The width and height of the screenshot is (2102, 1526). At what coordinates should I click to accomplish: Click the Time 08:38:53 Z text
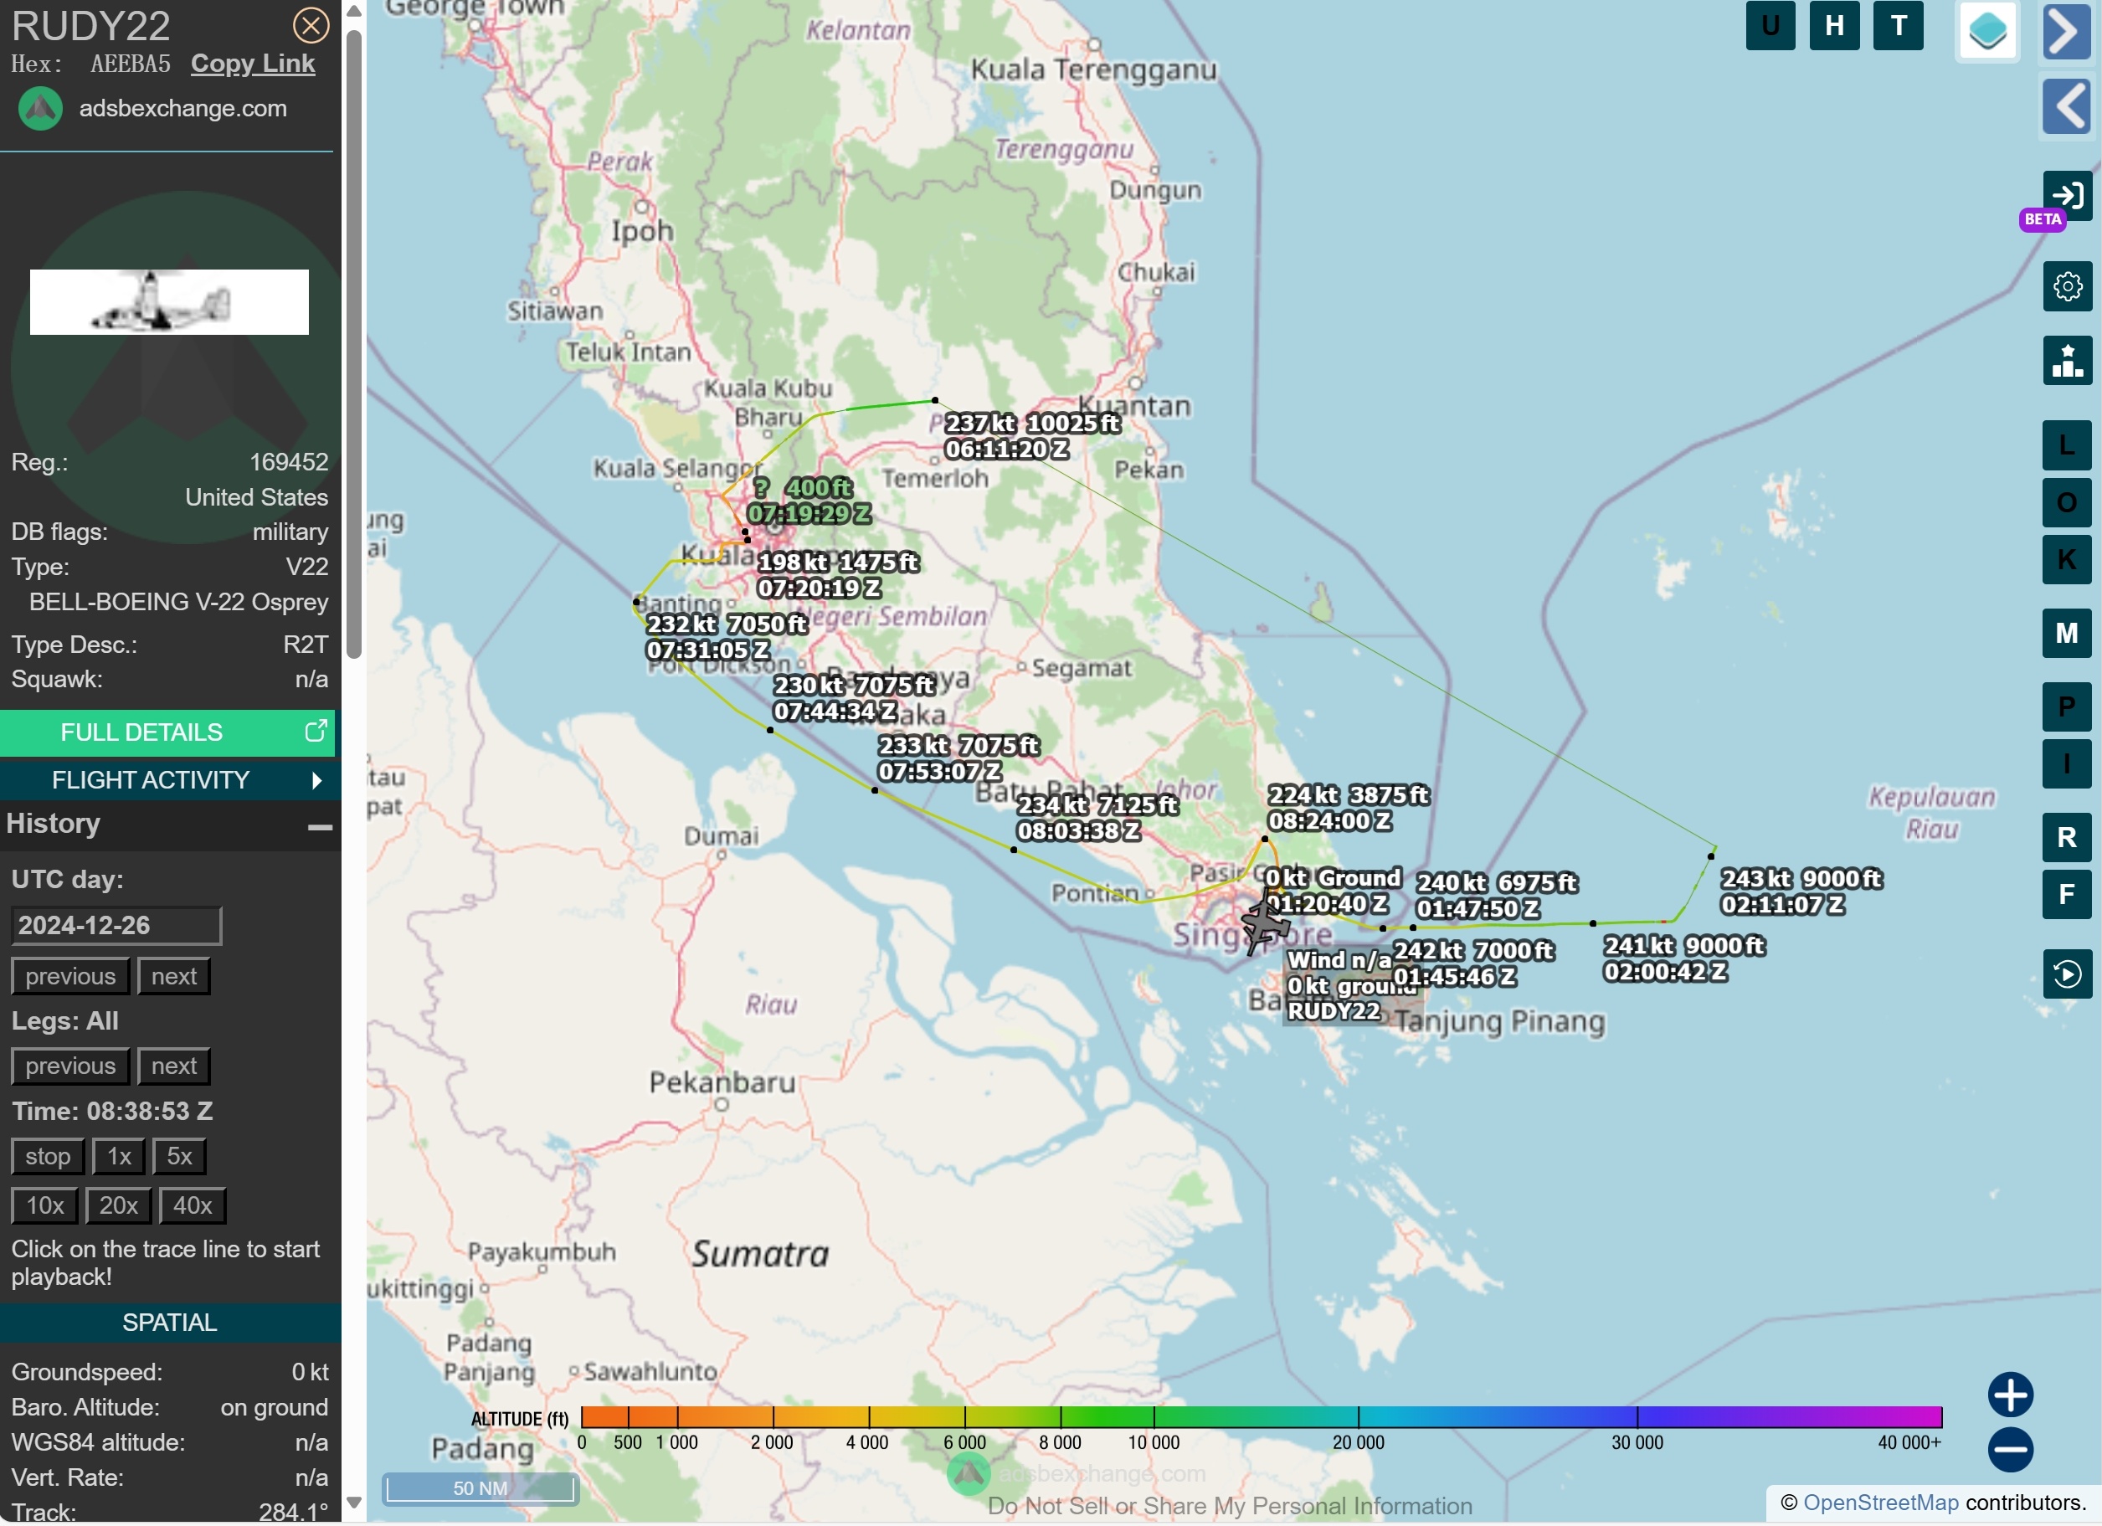112,1112
